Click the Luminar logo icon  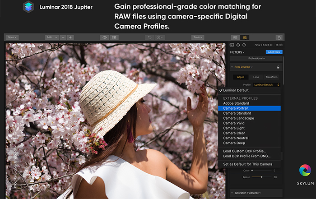point(28,7)
